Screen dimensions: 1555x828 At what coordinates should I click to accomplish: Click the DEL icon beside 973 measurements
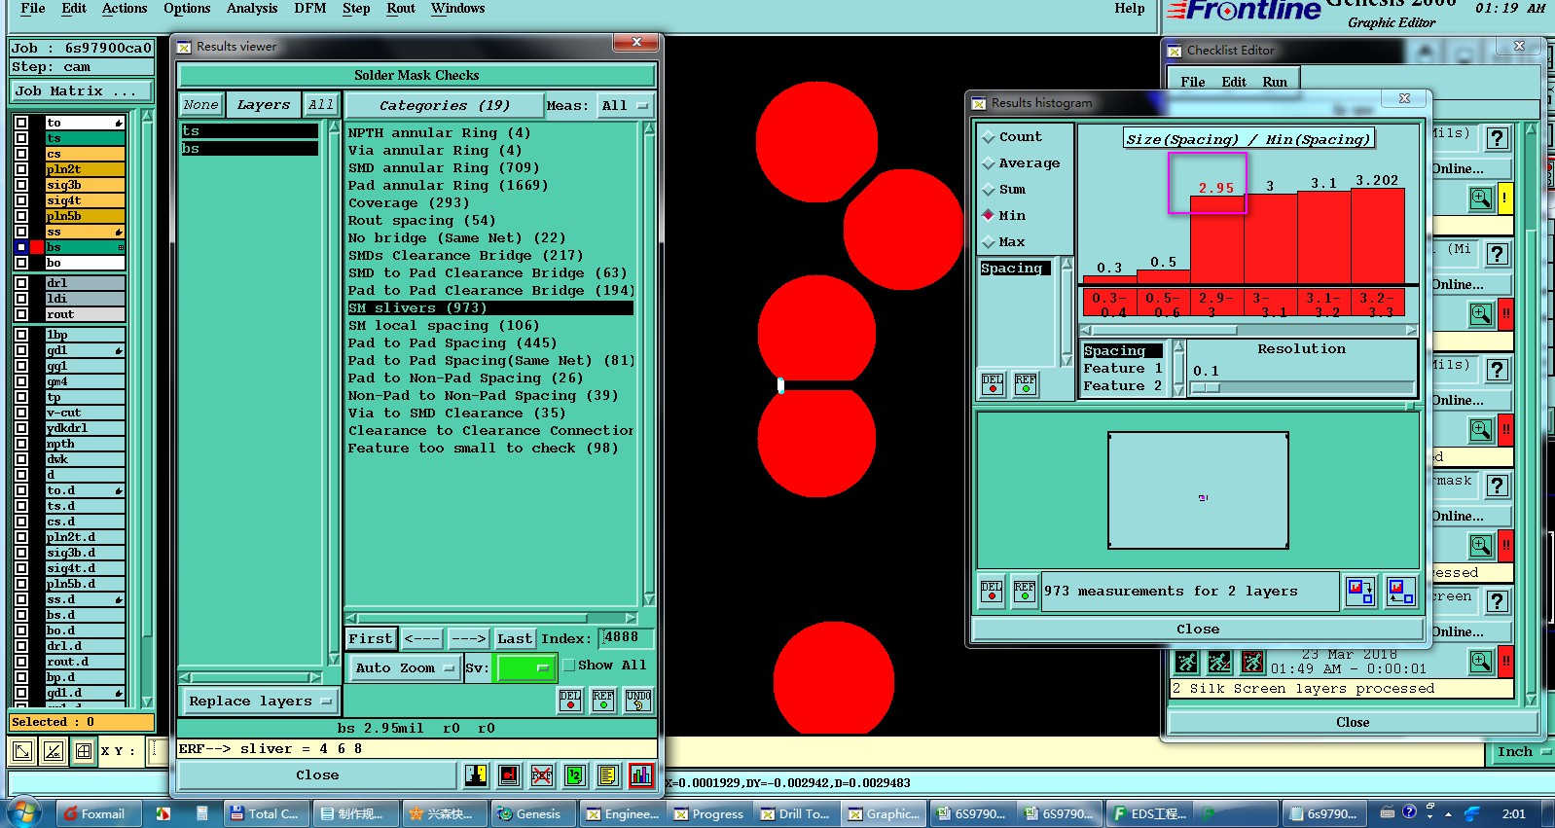[x=992, y=591]
